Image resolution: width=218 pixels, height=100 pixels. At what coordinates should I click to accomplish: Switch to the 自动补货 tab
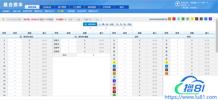coord(47,7)
